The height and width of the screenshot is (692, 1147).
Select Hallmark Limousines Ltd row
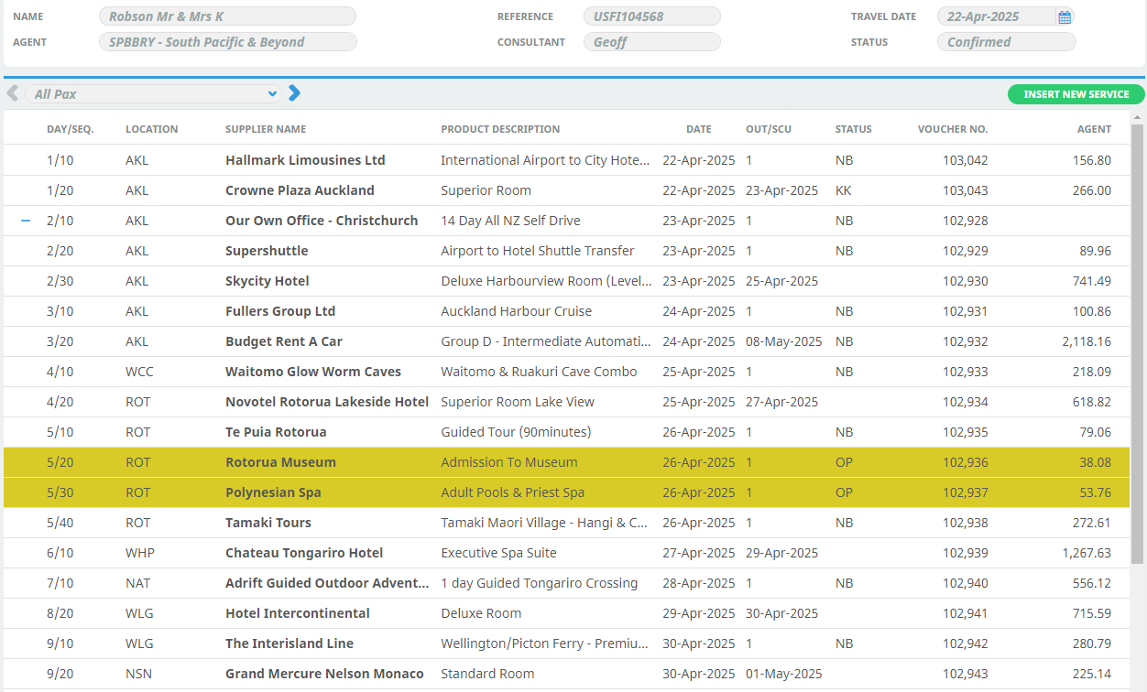(566, 160)
